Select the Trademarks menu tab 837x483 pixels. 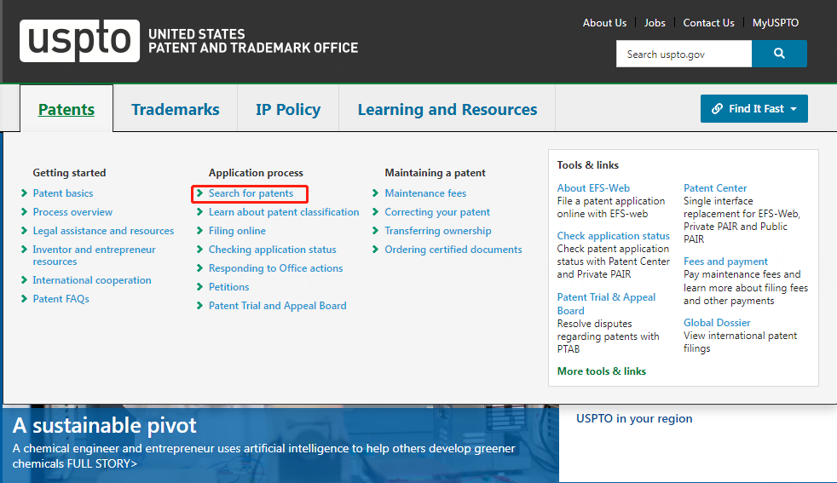click(x=175, y=109)
